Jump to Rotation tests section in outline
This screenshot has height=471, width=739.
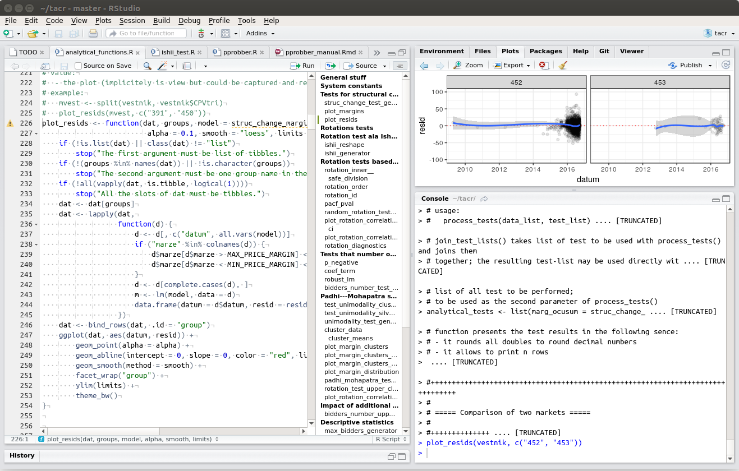(x=346, y=128)
